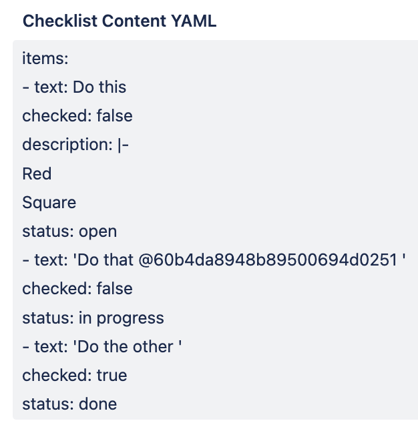Click the value "open" in status
Screen dimensions: 418x425
[97, 232]
